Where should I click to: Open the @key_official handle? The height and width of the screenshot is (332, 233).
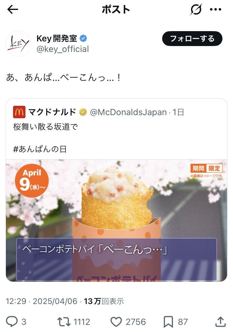(62, 49)
